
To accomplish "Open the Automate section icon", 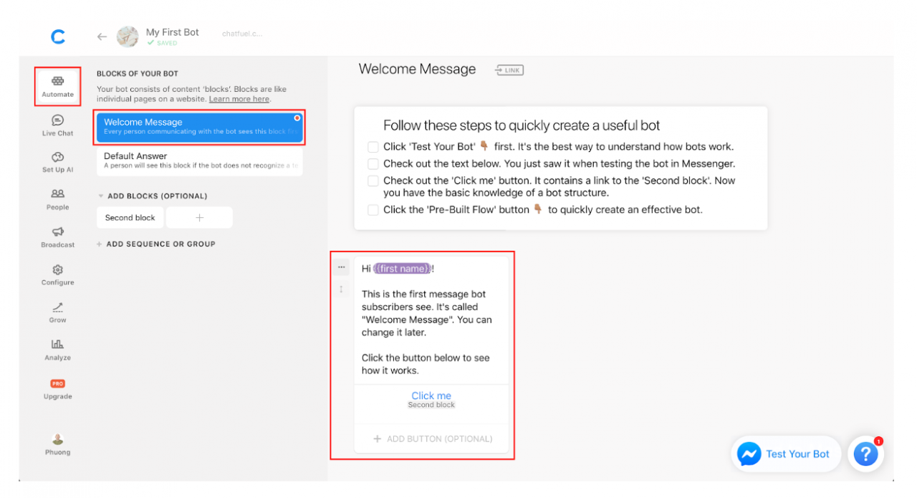I will click(57, 82).
